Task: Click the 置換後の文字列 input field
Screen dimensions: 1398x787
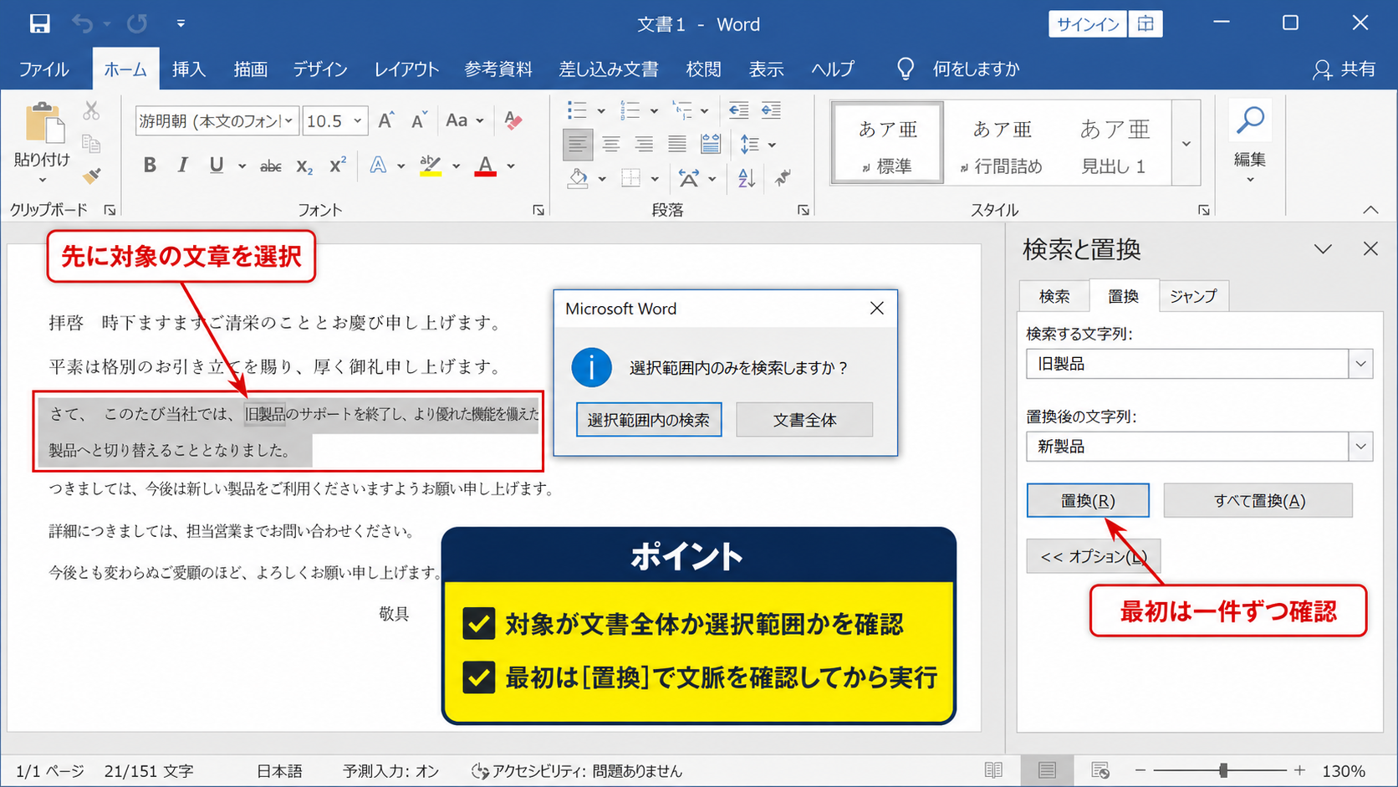Action: tap(1187, 447)
